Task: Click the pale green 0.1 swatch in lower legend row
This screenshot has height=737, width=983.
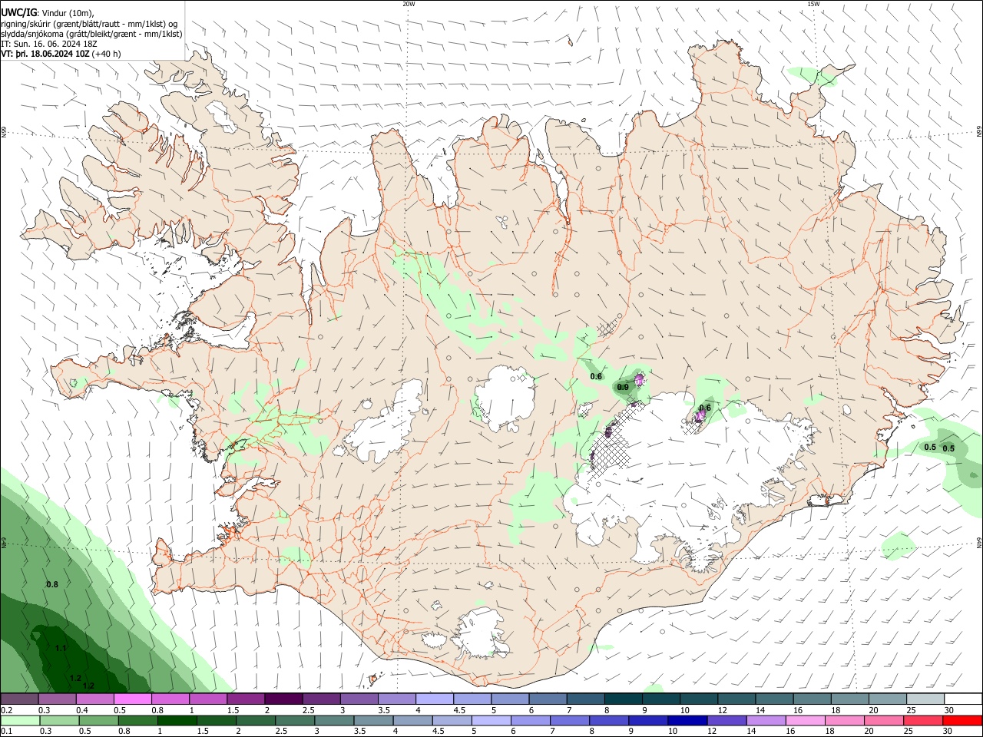Action: pos(20,720)
